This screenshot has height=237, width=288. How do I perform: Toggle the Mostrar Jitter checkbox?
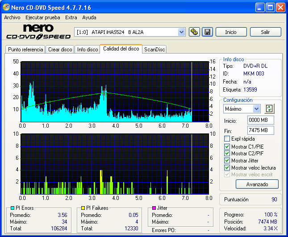227,161
